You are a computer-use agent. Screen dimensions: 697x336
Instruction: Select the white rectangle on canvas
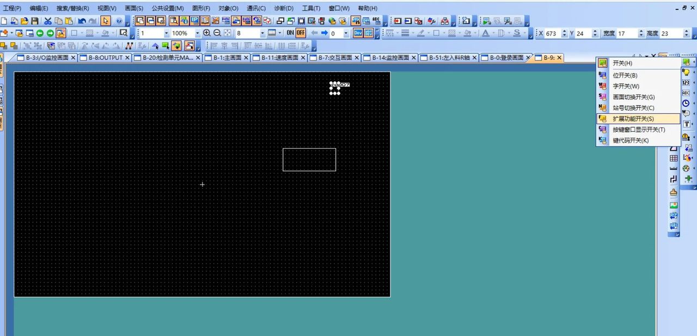309,160
